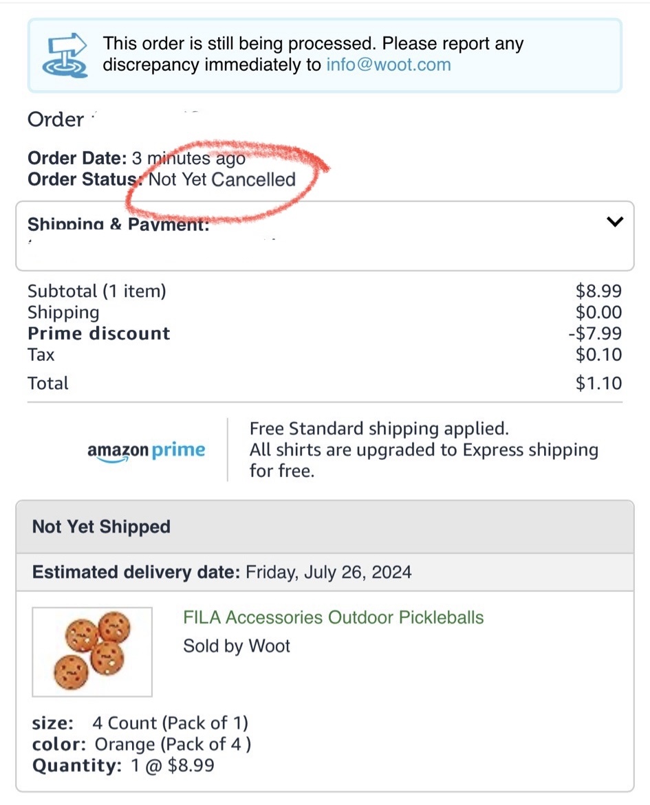
Task: Click the Total amount of $1.10
Action: [598, 383]
